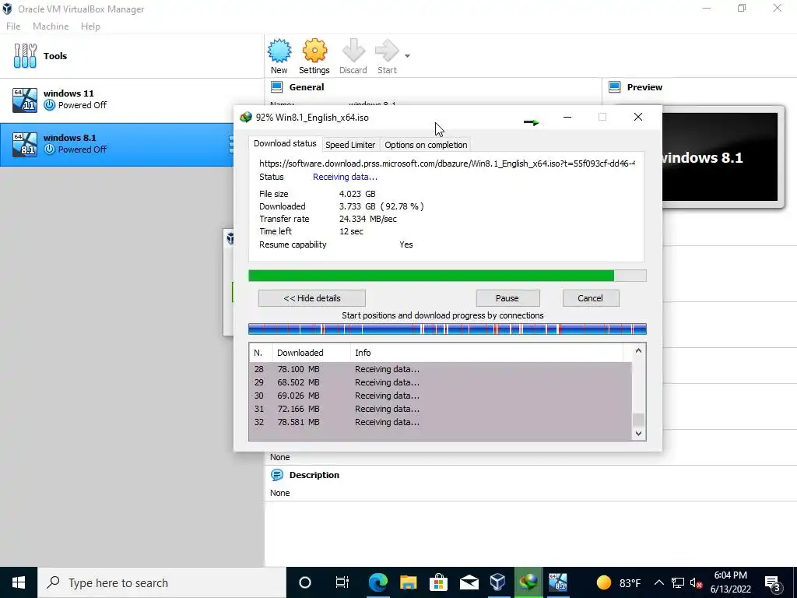Open the notification center icon
The width and height of the screenshot is (797, 598).
pos(773,582)
